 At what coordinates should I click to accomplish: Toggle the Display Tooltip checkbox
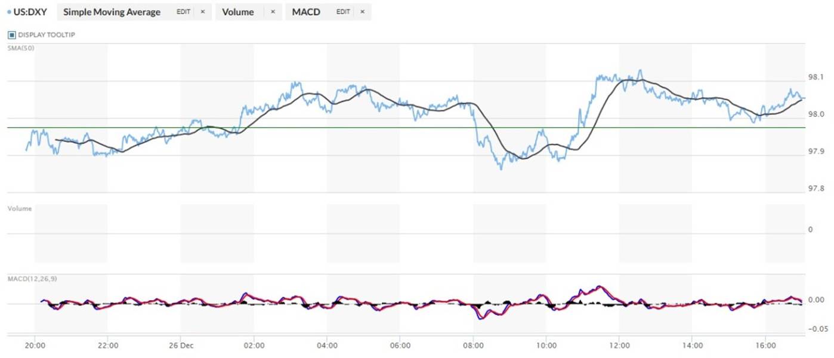[x=11, y=35]
